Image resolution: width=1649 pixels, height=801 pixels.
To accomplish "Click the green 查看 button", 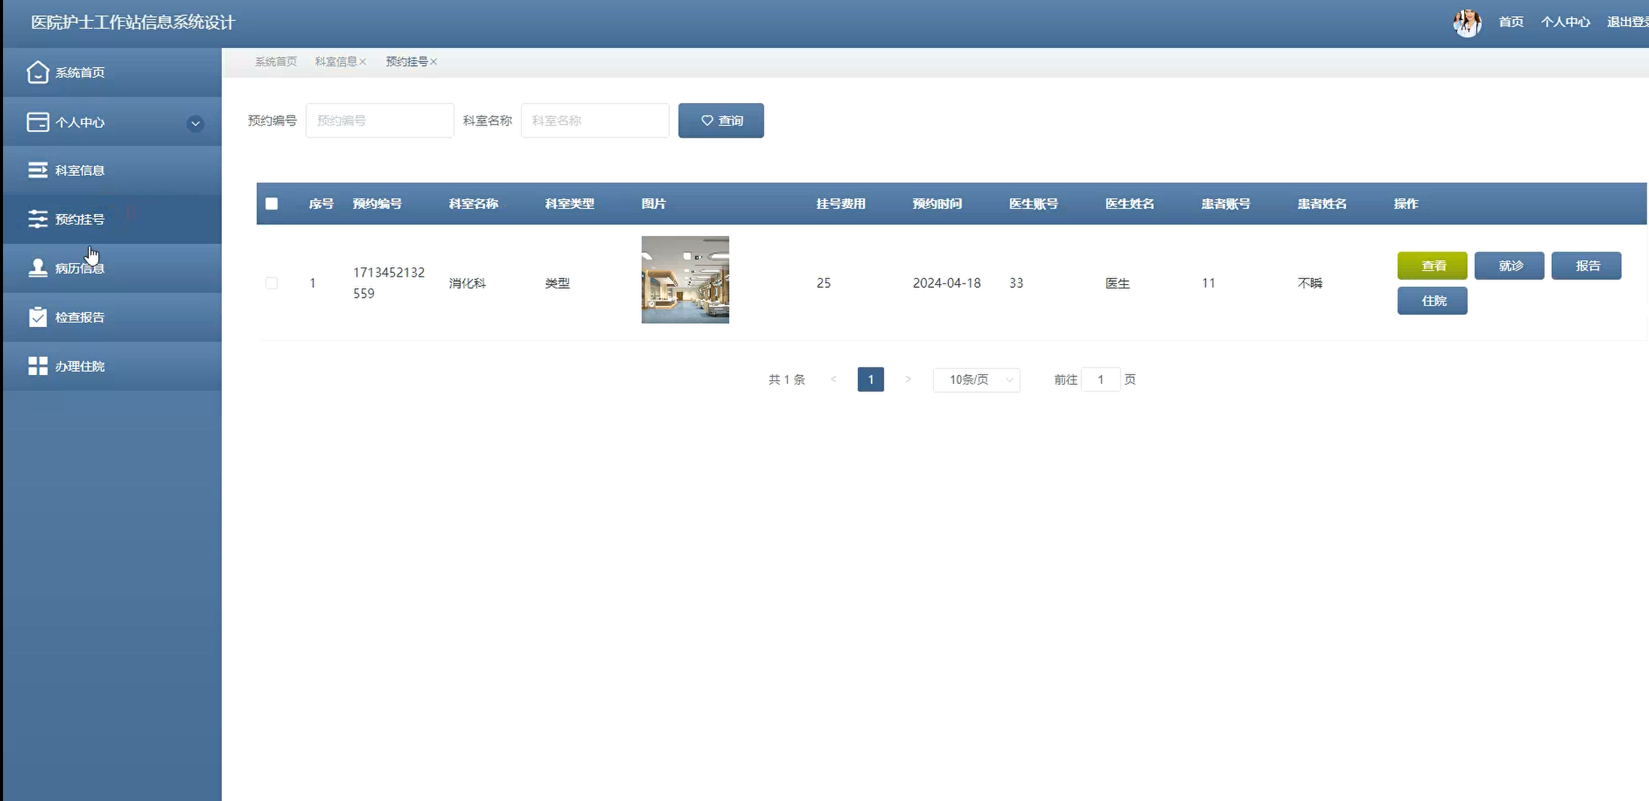I will click(1432, 266).
